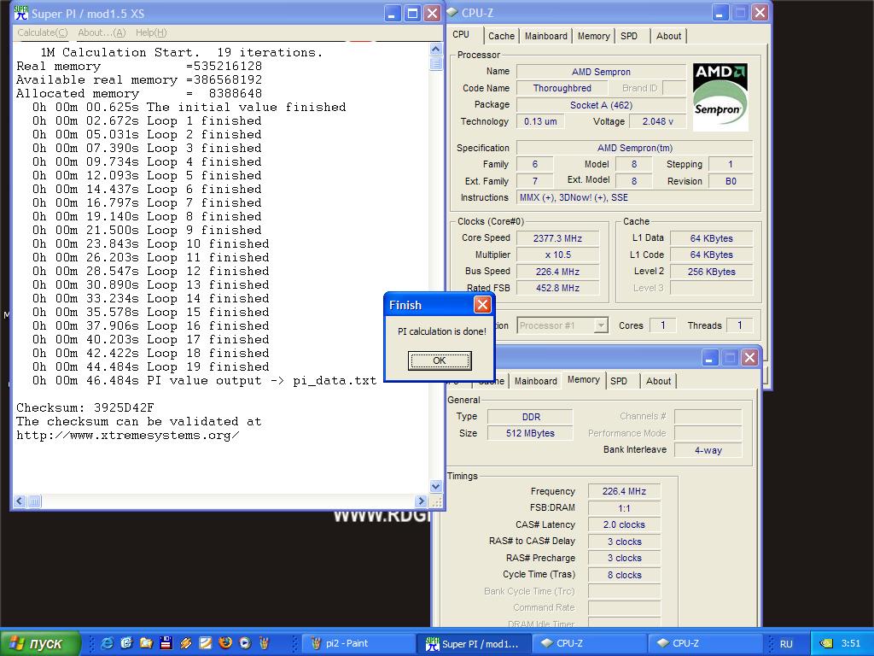This screenshot has height=656, width=874.
Task: Switch to Super PI taskbar button
Action: (x=474, y=644)
